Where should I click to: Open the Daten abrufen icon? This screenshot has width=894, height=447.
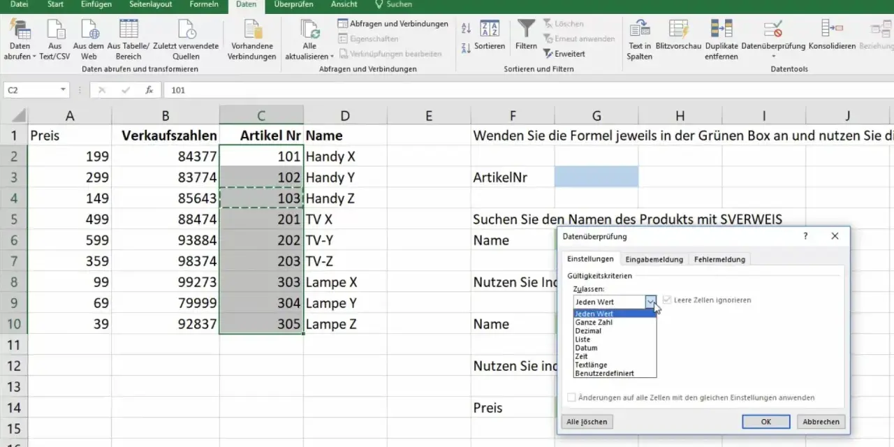(x=20, y=29)
